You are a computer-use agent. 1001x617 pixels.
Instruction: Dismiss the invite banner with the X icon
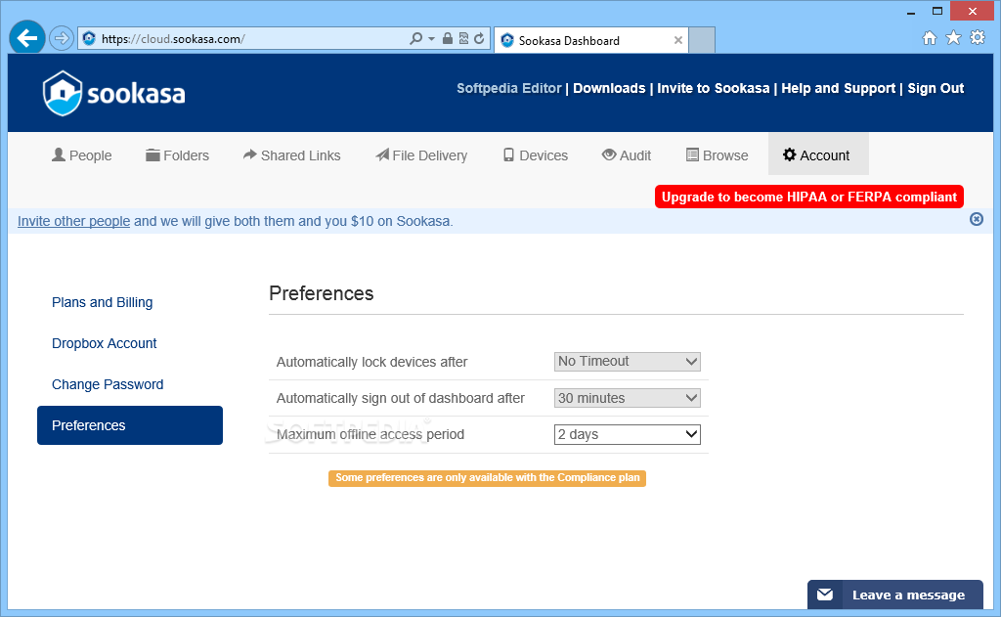pos(977,219)
